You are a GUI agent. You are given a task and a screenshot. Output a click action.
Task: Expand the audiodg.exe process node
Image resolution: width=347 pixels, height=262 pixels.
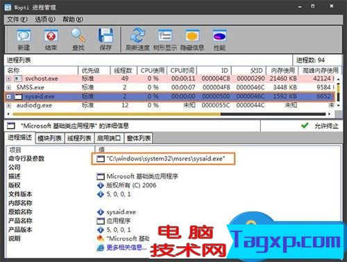click(x=8, y=105)
